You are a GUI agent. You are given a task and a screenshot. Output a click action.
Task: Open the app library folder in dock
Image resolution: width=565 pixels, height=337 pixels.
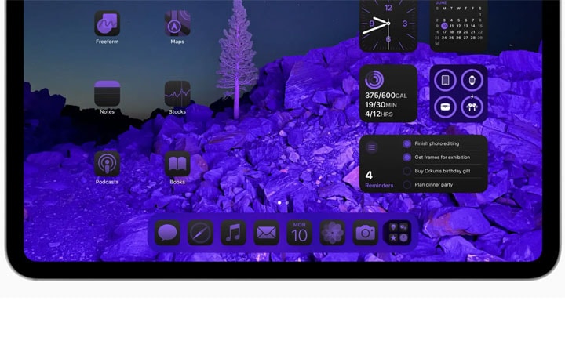tap(398, 233)
